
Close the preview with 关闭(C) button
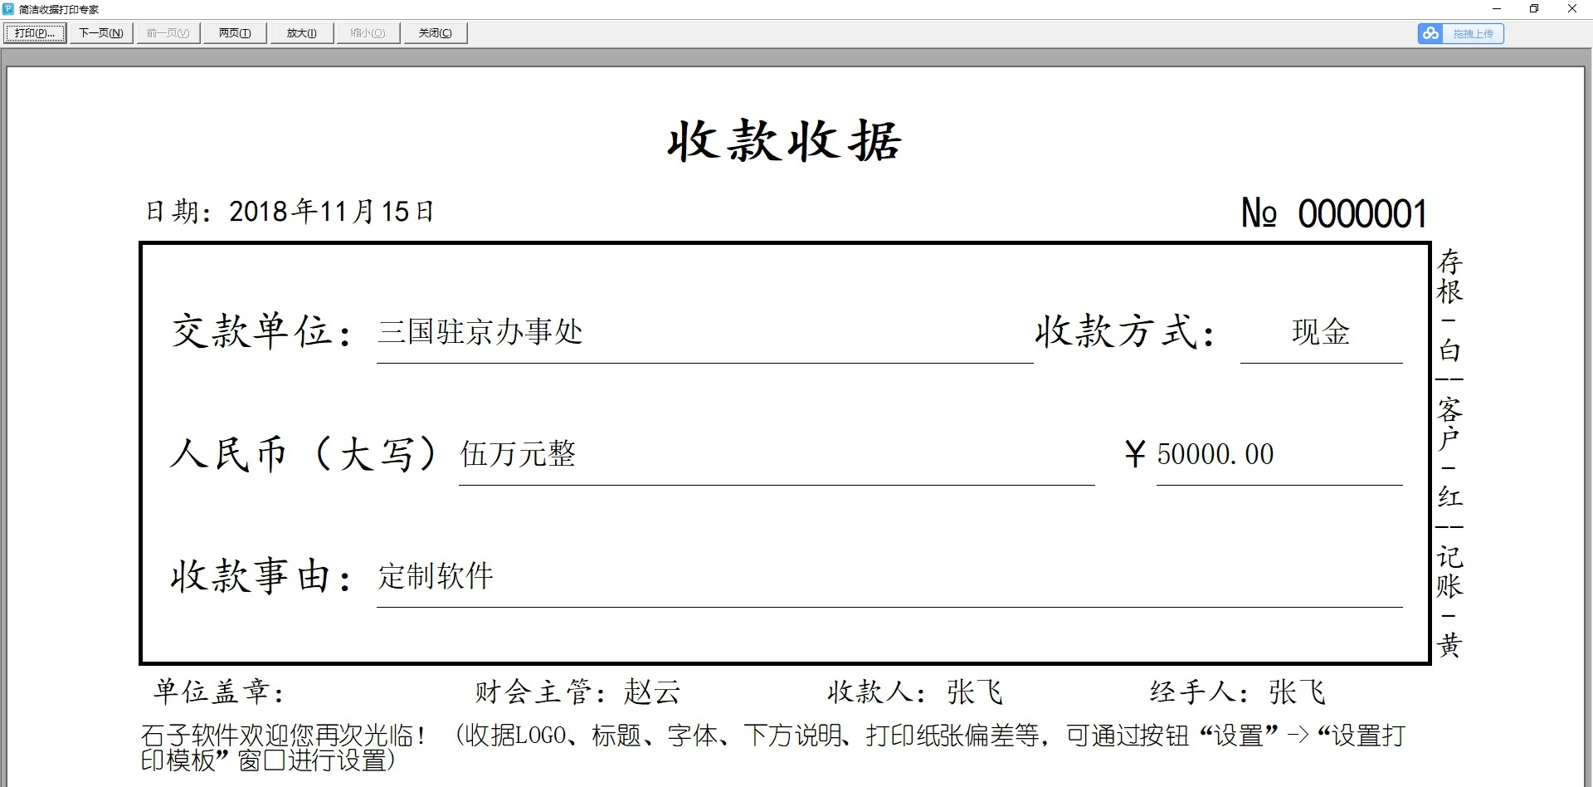tap(436, 33)
